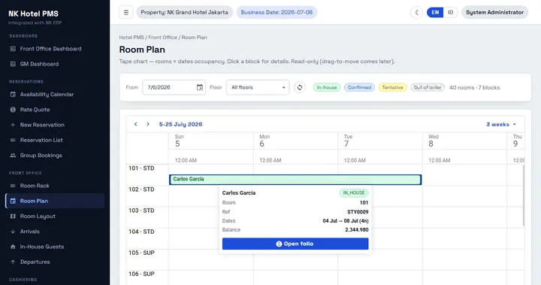Select EN language option

[x=435, y=13]
